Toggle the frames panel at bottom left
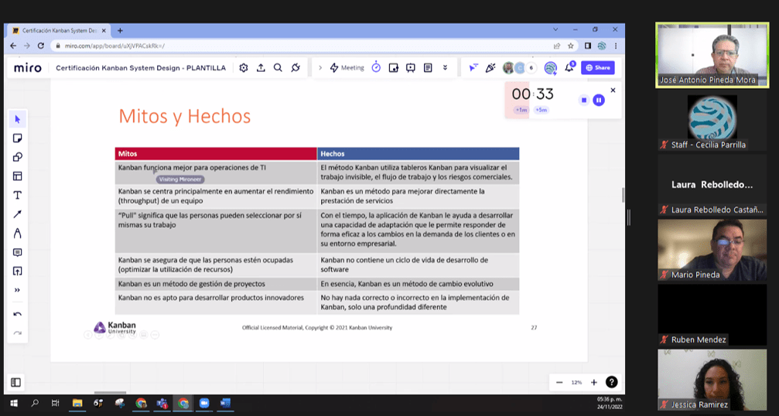Viewport: 779px width, 416px height. coord(15,382)
